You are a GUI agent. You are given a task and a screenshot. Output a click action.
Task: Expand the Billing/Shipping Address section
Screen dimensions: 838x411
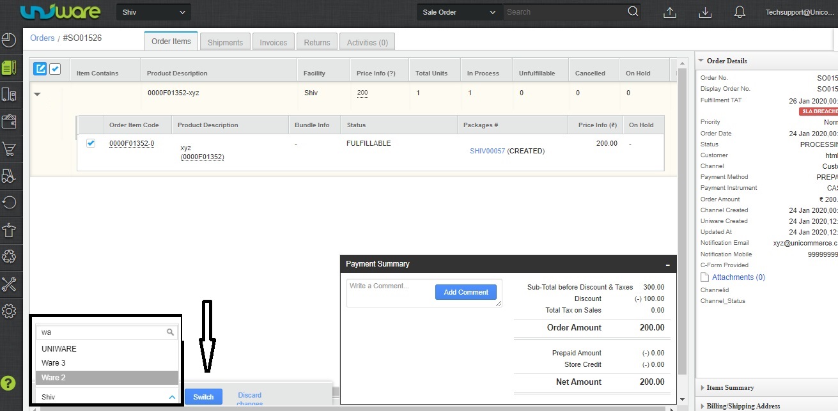point(743,406)
